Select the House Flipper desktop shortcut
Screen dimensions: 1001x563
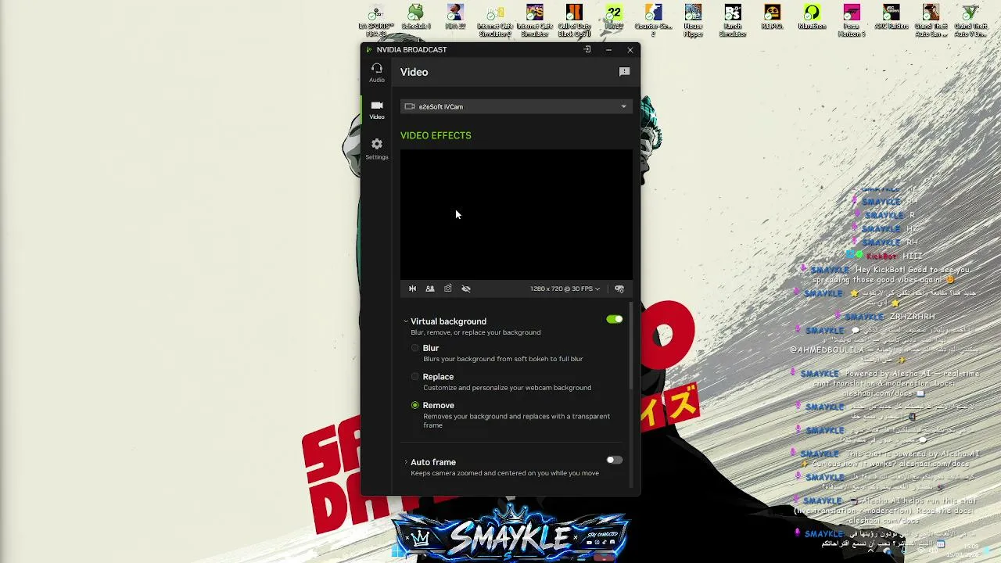[x=693, y=21]
